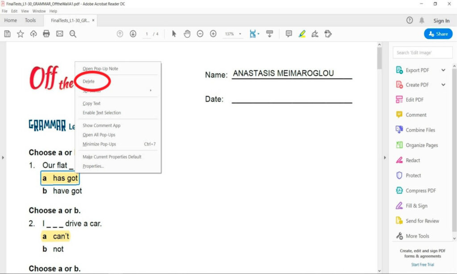This screenshot has height=274, width=457.
Task: Select the Highlight text tool
Action: coord(302,34)
